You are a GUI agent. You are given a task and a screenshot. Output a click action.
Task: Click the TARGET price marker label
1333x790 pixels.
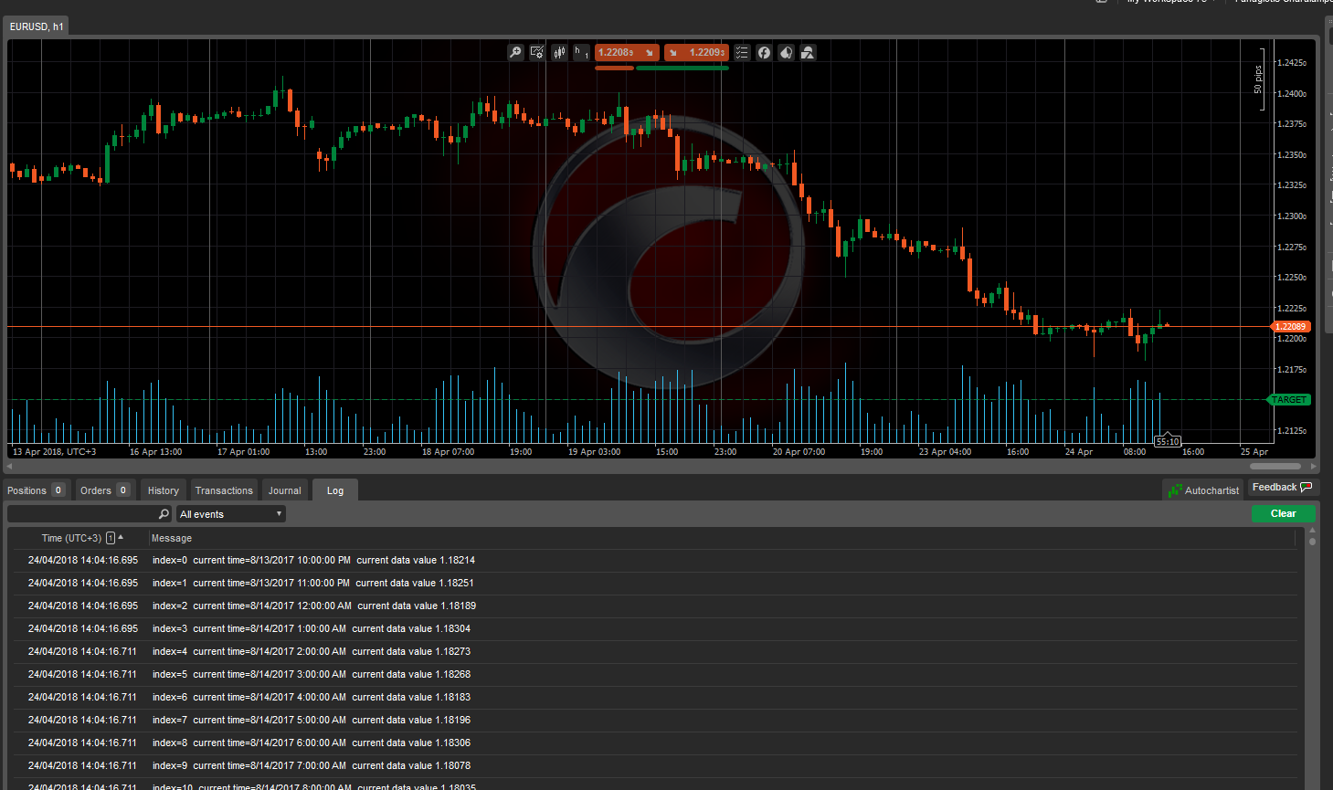pos(1289,400)
